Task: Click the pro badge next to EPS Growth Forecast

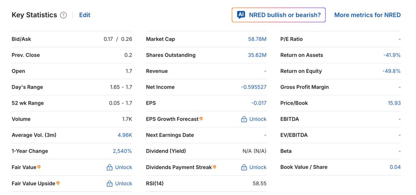Action: (201, 119)
